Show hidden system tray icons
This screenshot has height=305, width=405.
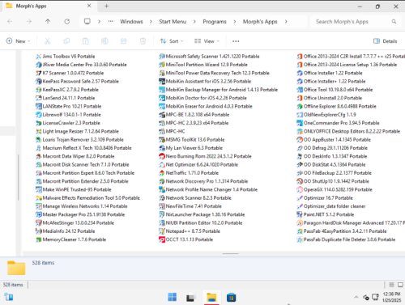coord(356,297)
